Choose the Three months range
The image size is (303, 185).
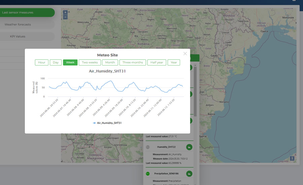pyautogui.click(x=133, y=63)
